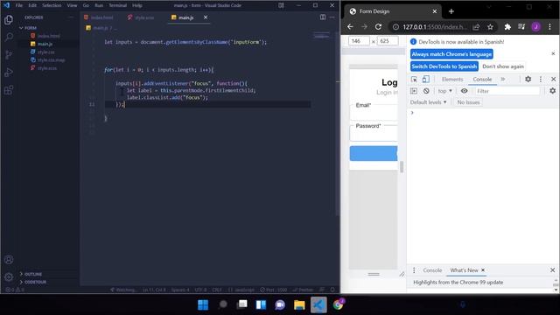
Task: Open Explorer panel more actions ellipsis
Action: tap(71, 17)
